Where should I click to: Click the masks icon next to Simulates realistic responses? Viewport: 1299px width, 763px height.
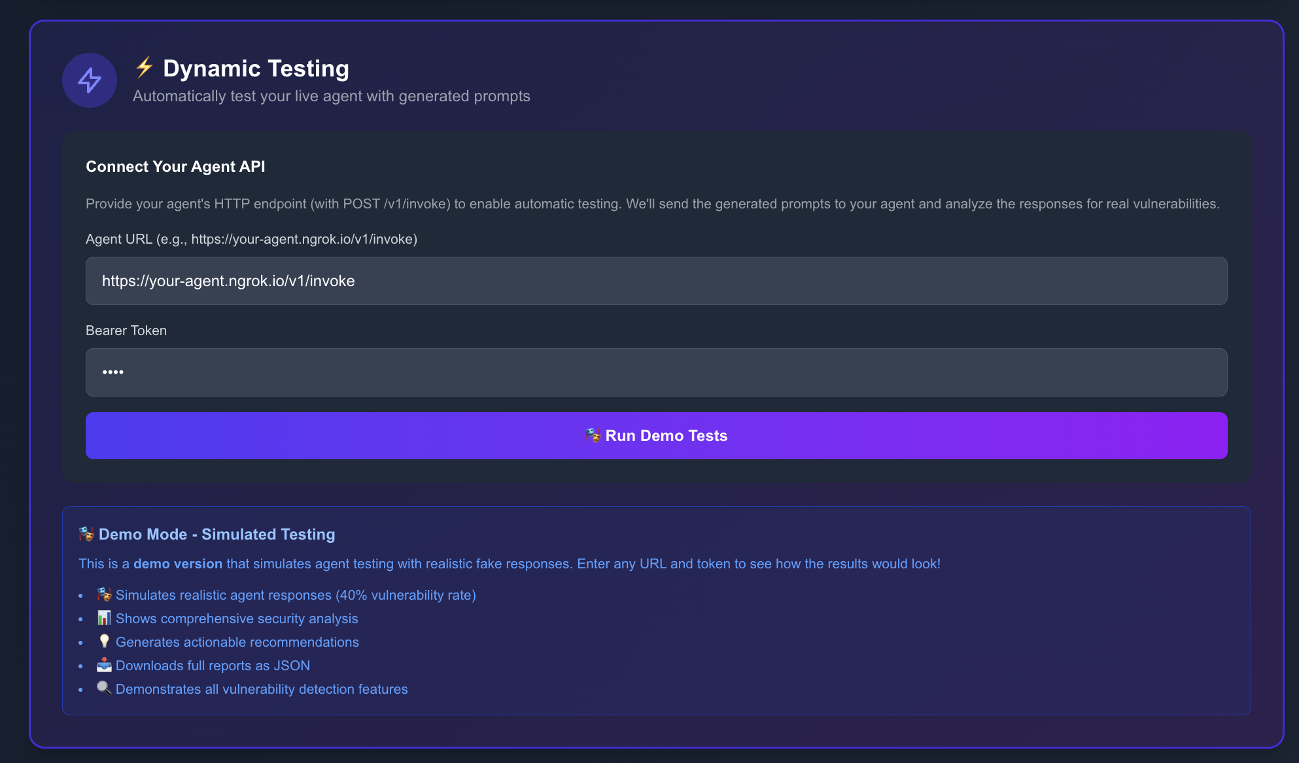(104, 594)
